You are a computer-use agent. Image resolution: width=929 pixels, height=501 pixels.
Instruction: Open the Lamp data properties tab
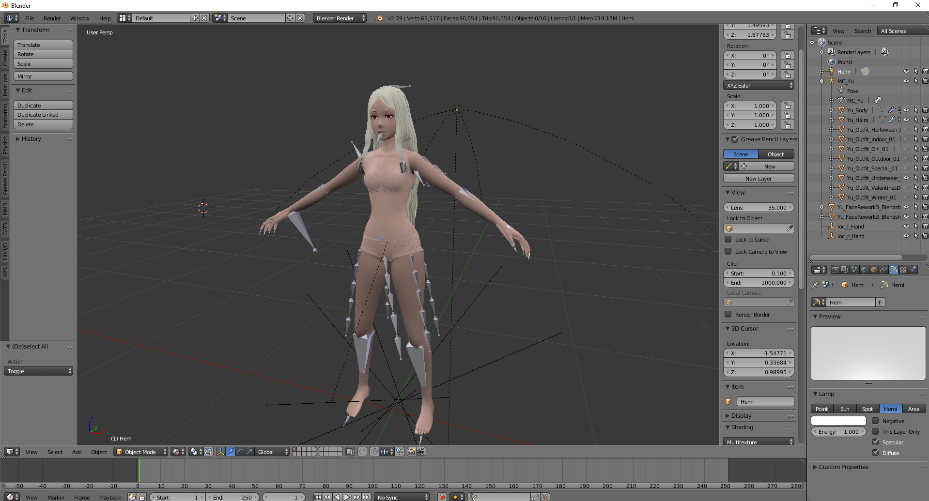893,270
